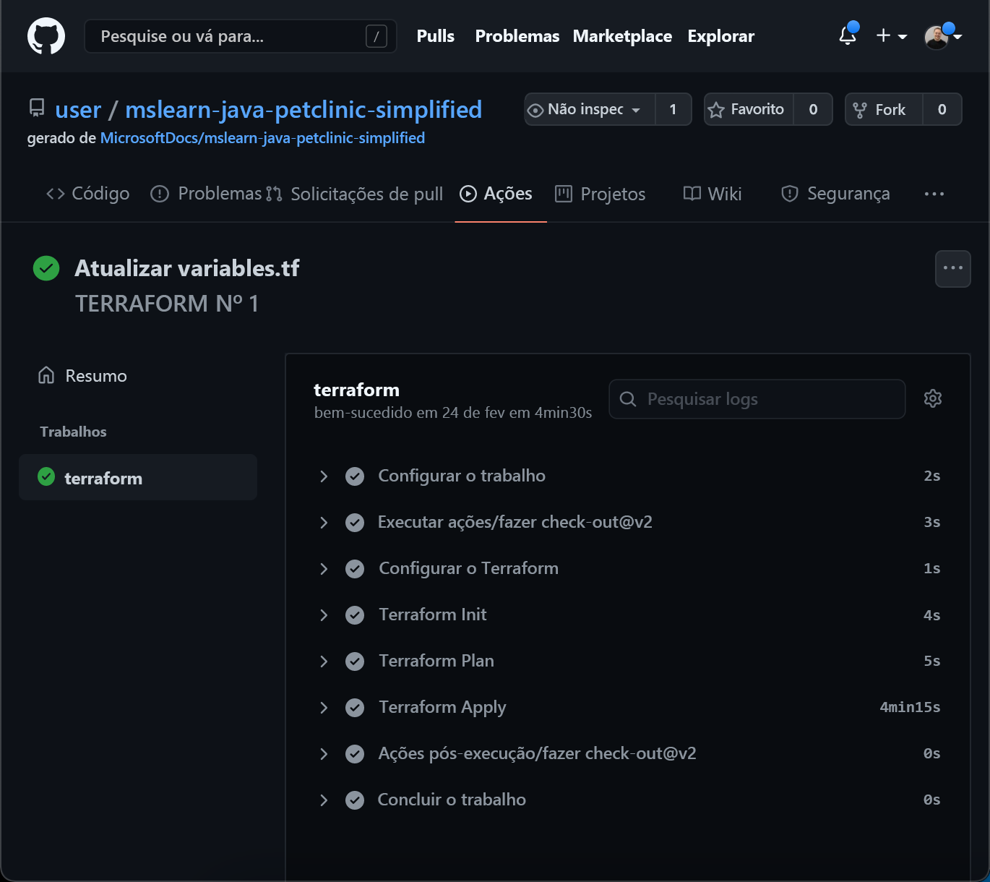Open the MicrosoftDocs/mslearn-java-petclinic-simplified link

[262, 137]
